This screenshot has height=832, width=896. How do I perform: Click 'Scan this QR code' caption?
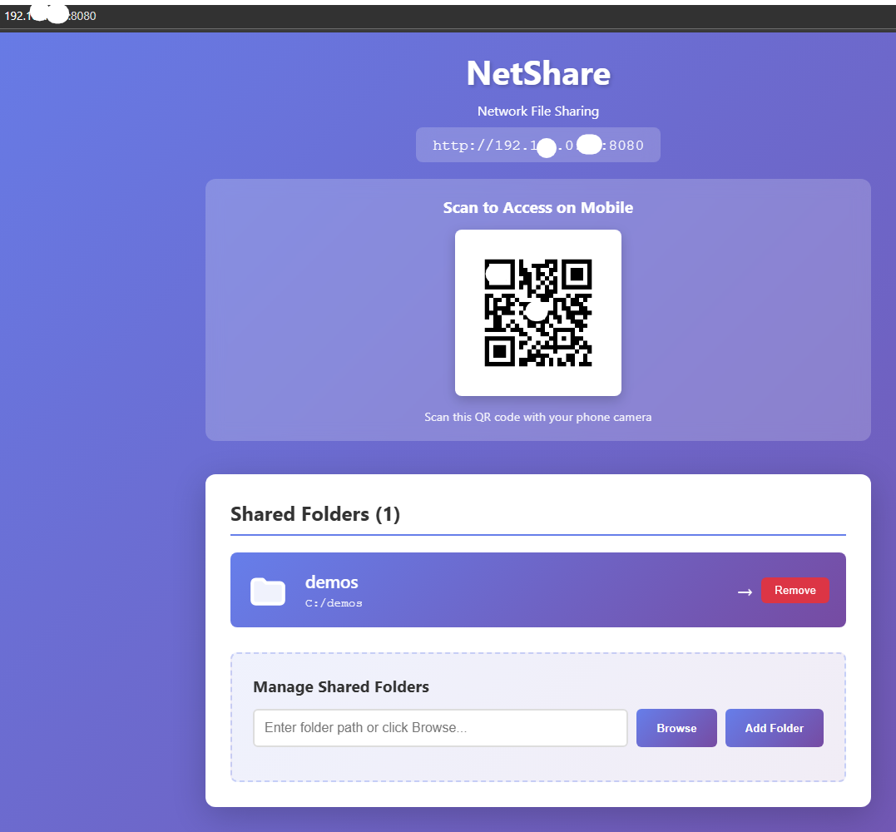coord(537,417)
